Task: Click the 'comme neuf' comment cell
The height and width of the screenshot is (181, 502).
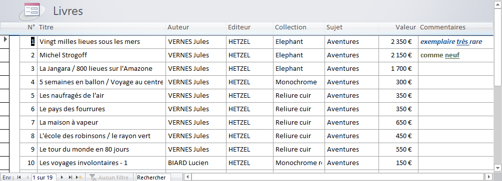Action: [456, 55]
